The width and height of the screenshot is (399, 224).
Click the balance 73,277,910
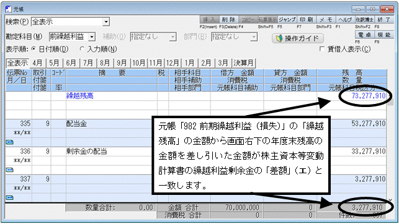369,96
